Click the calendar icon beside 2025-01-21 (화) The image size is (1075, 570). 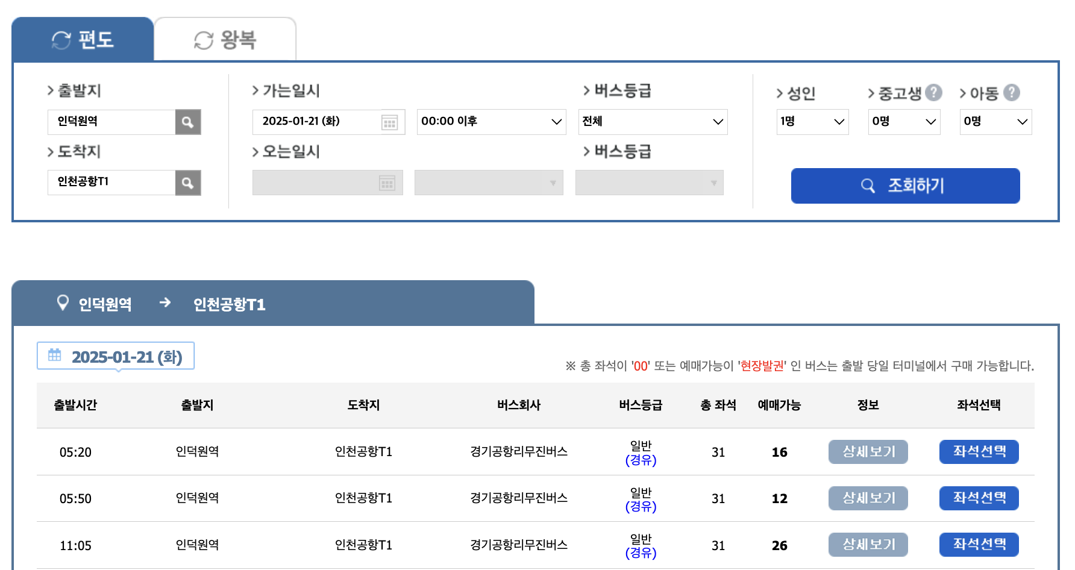54,355
